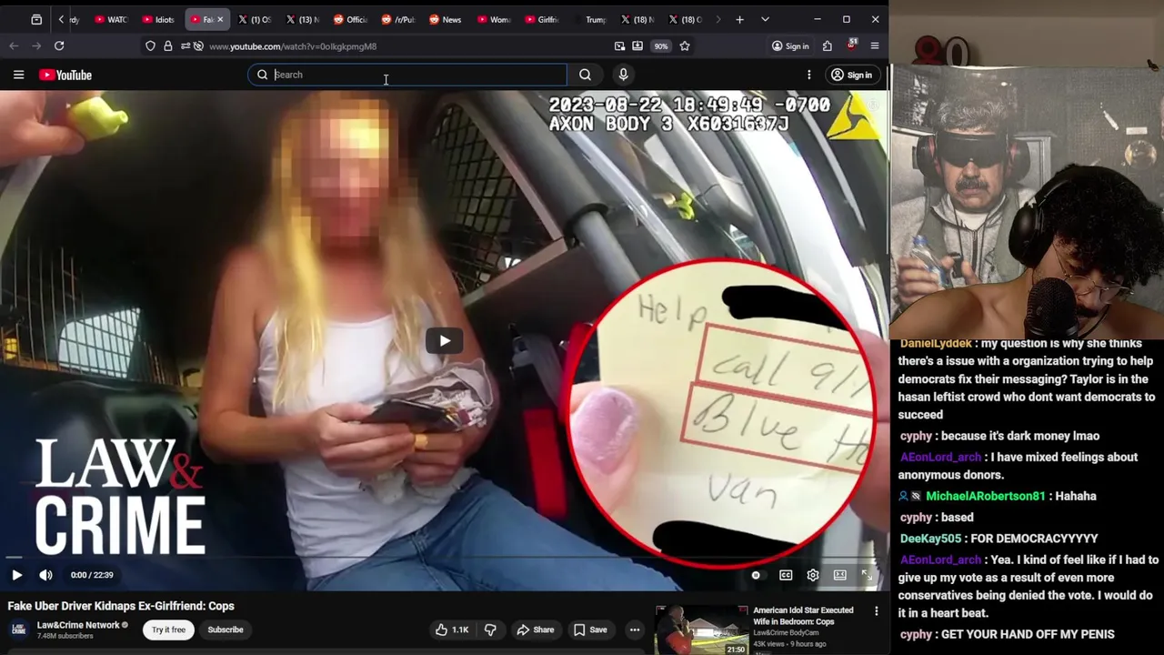
Task: Open Law&Crime Network channel avatar
Action: (18, 630)
